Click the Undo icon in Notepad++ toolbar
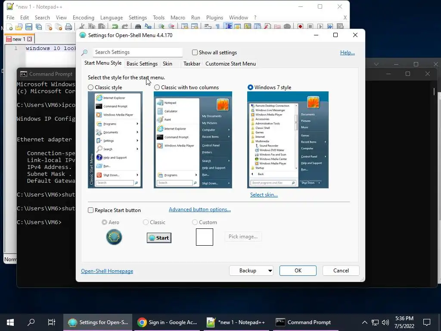This screenshot has width=441, height=331. [x=115, y=27]
